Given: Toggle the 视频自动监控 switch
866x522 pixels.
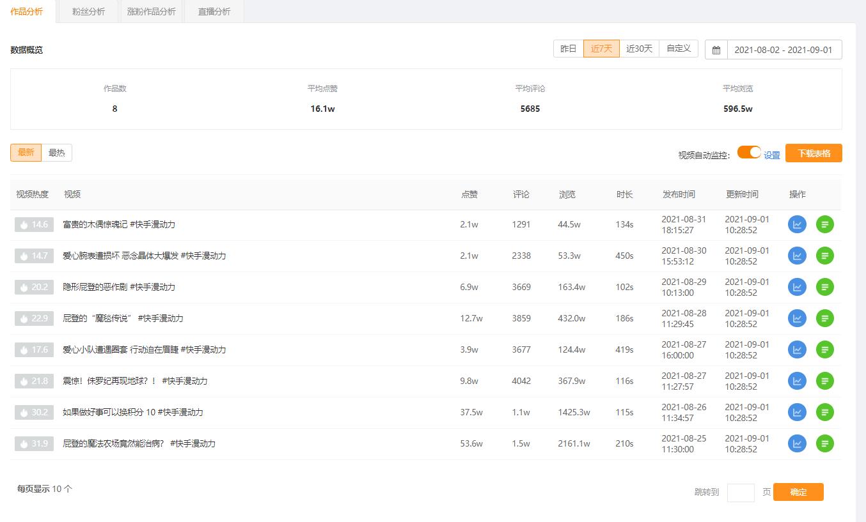Looking at the screenshot, I should [749, 152].
